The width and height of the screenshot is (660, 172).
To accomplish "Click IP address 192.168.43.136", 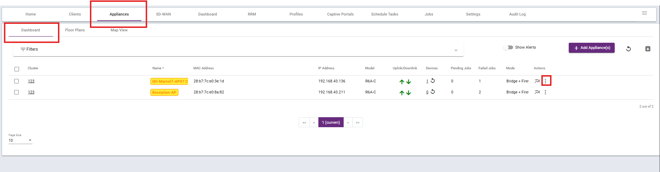I will (x=332, y=81).
